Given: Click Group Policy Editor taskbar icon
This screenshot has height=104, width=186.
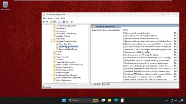Looking at the screenshot, I should click(x=122, y=100).
